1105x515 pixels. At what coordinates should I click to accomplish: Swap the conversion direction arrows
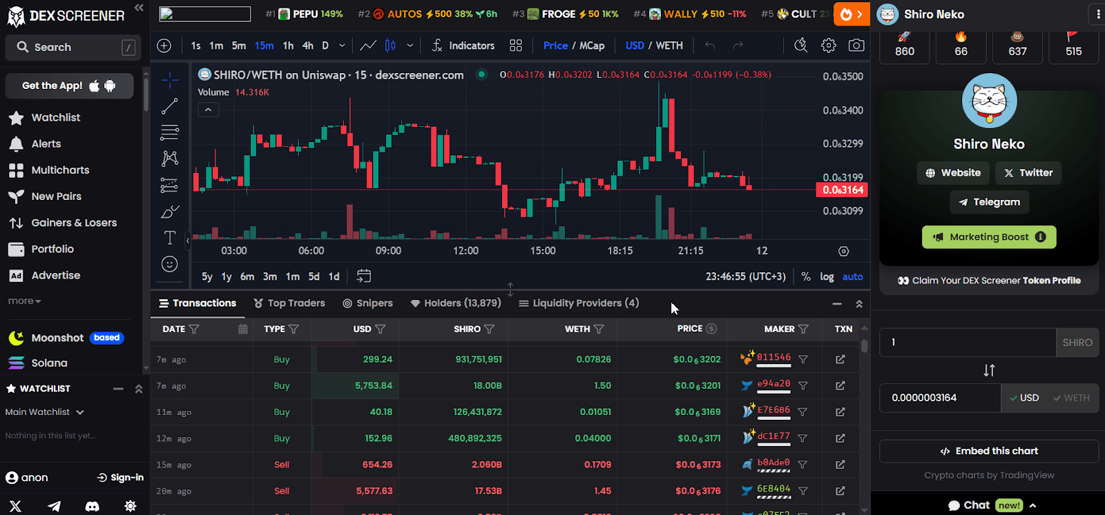(x=989, y=370)
